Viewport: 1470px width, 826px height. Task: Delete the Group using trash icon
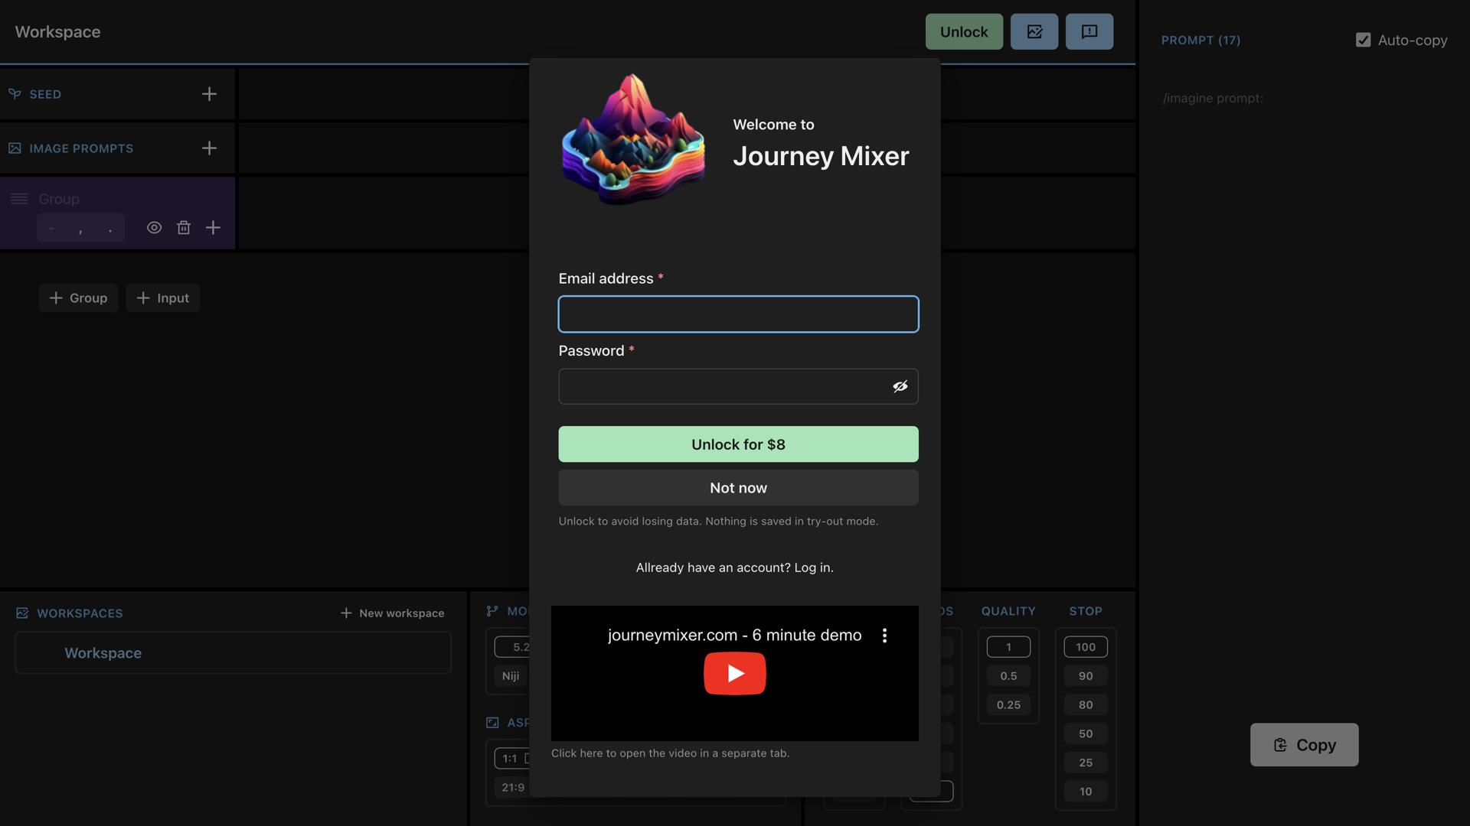click(184, 227)
